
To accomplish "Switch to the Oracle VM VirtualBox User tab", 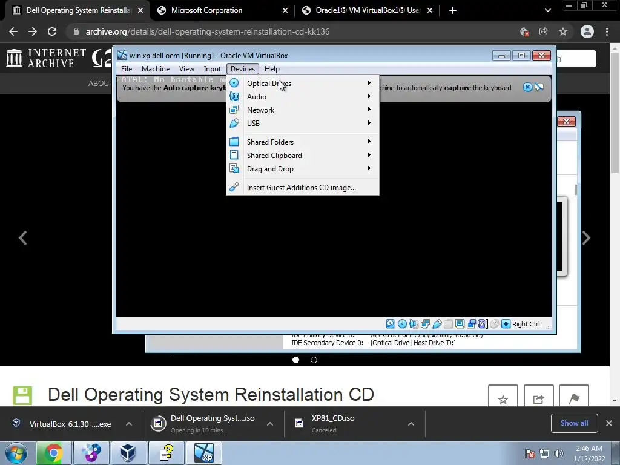I will coord(366,10).
